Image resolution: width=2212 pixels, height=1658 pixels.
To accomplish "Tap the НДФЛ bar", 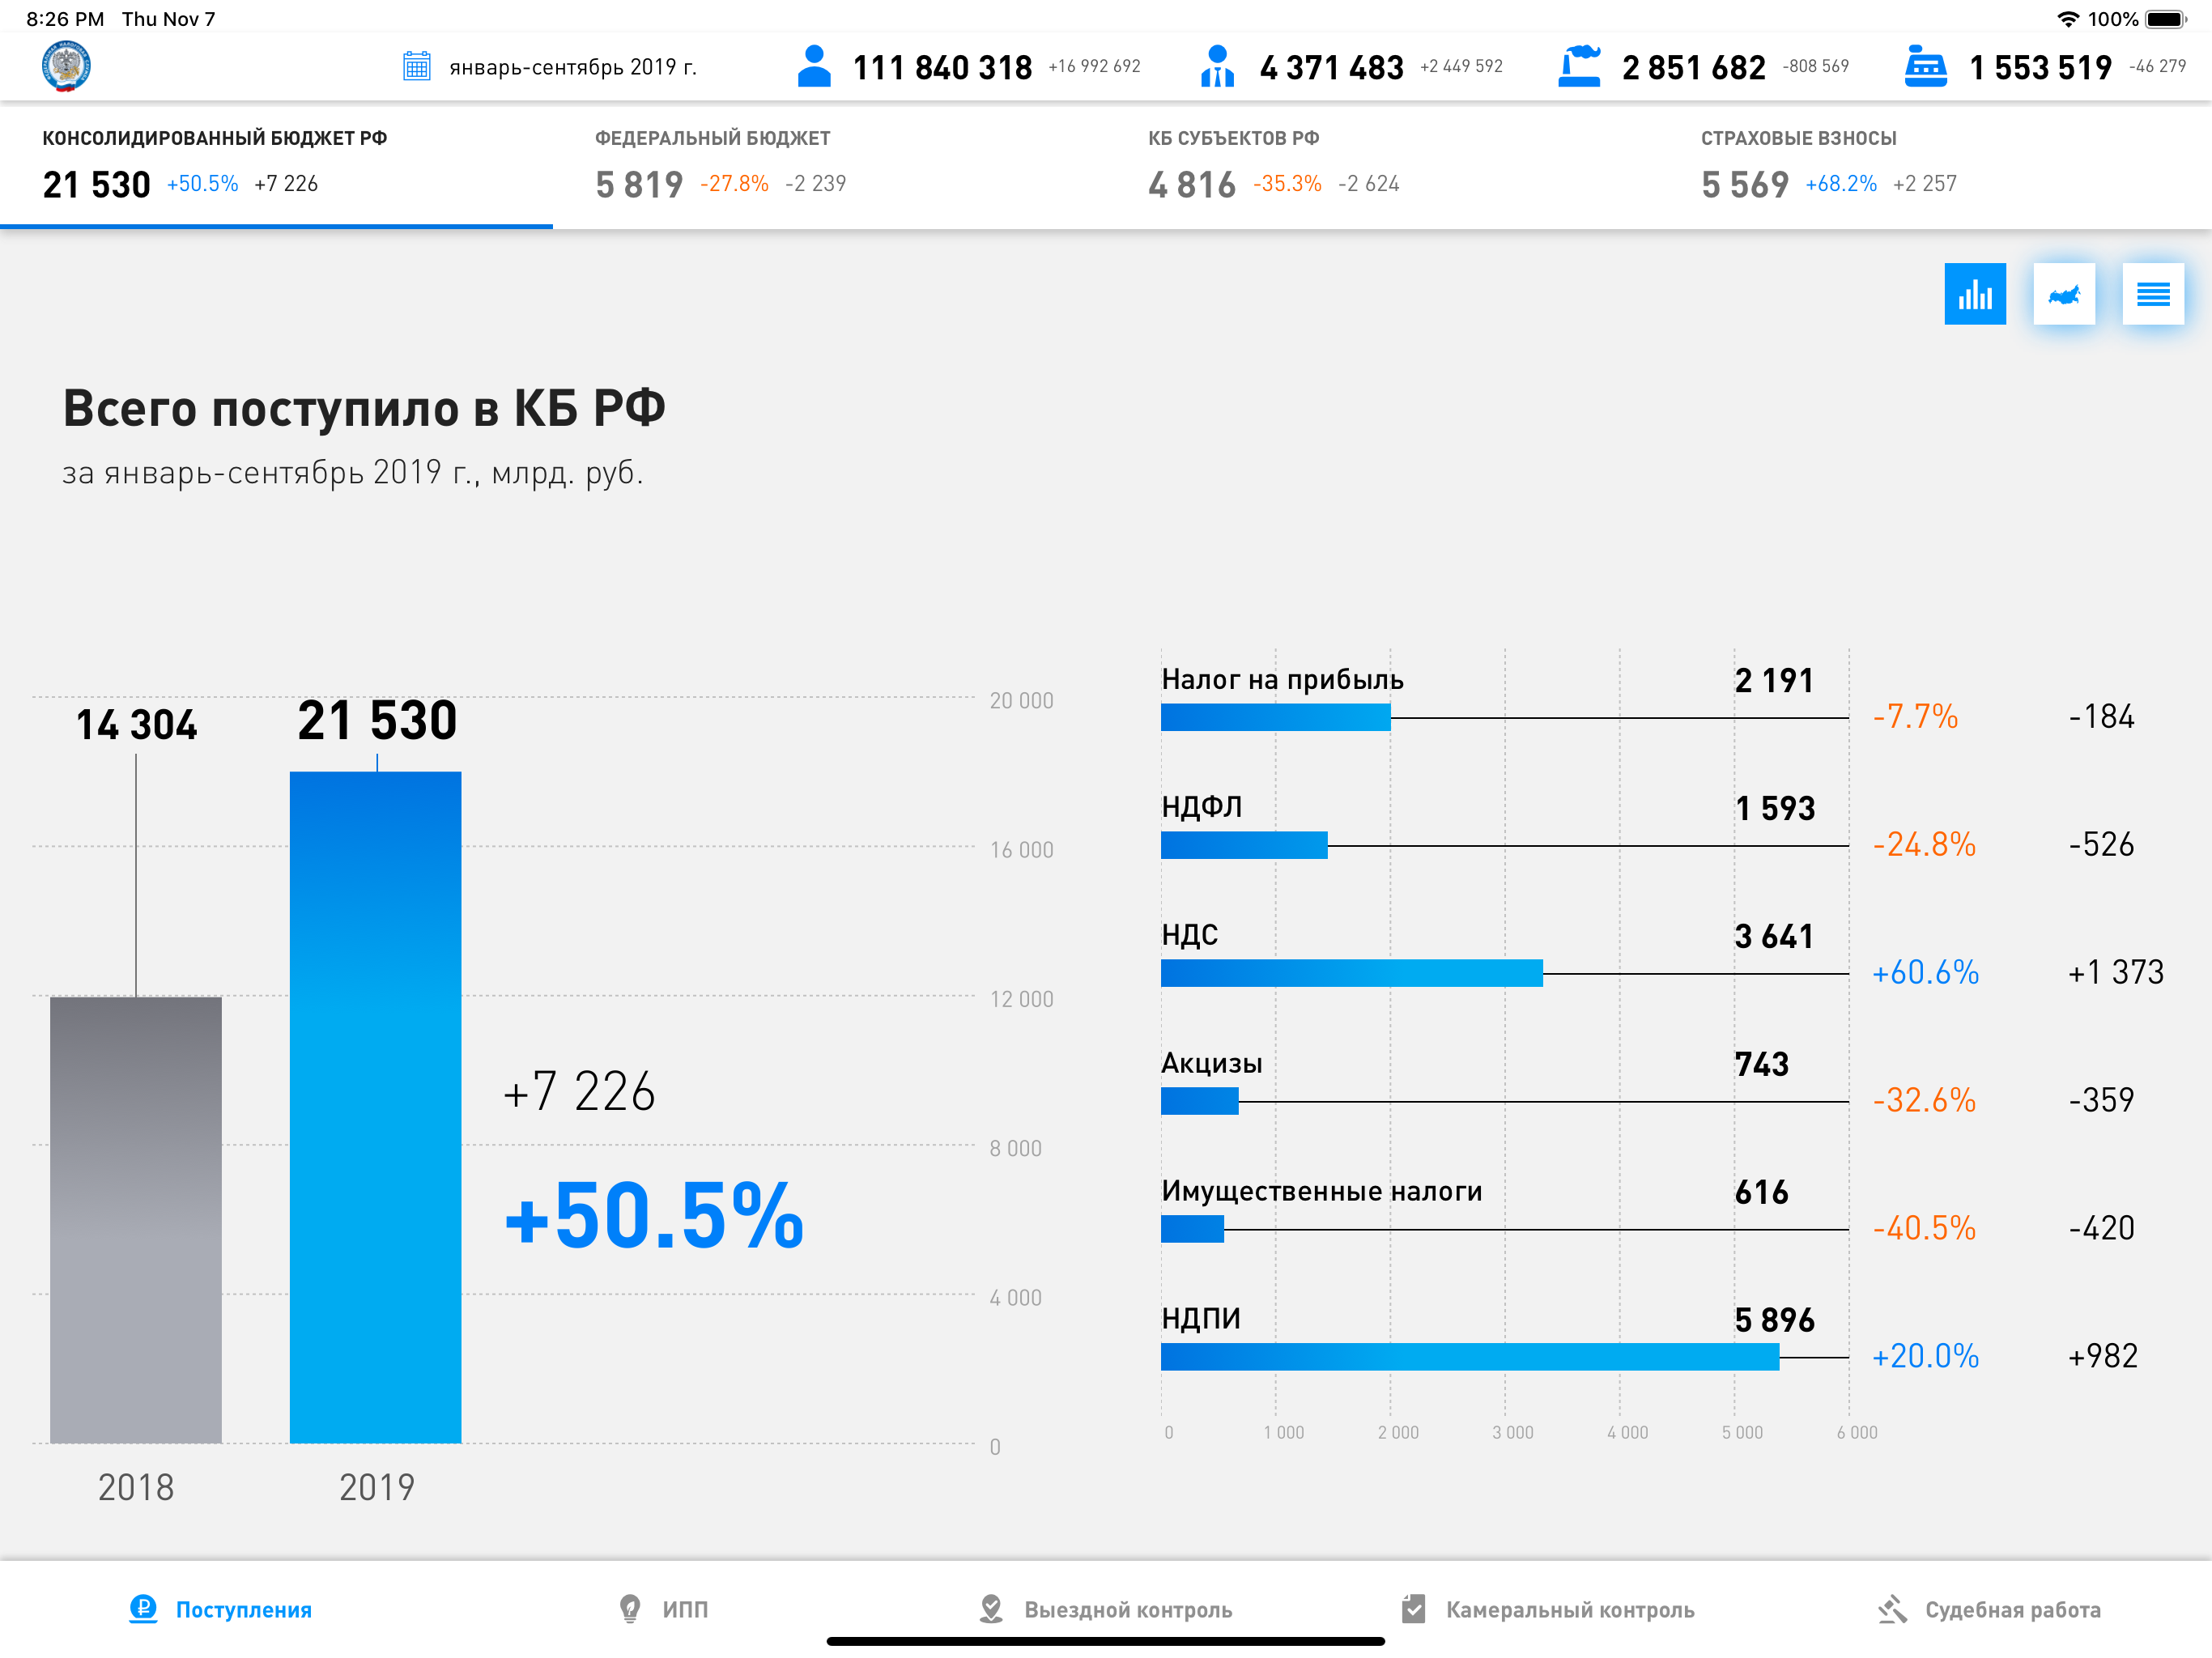I will click(x=1244, y=845).
